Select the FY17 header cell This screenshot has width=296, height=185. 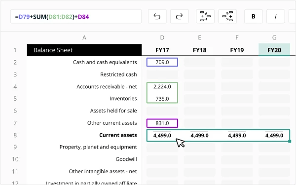pos(162,50)
